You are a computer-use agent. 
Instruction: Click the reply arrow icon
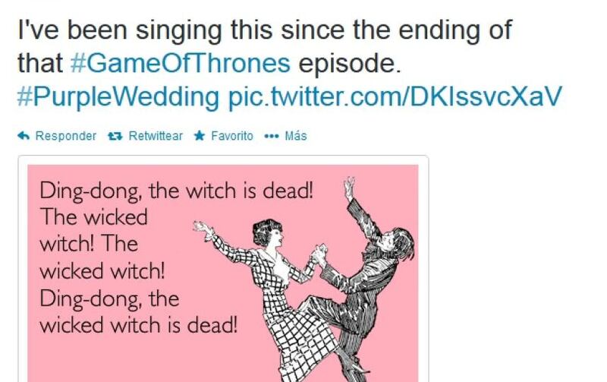click(x=24, y=136)
